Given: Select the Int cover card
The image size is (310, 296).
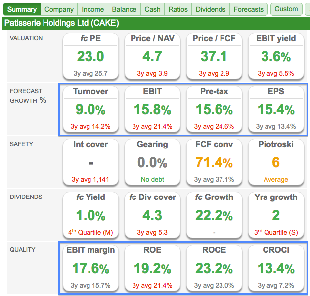Looking at the screenshot, I should pos(90,162).
